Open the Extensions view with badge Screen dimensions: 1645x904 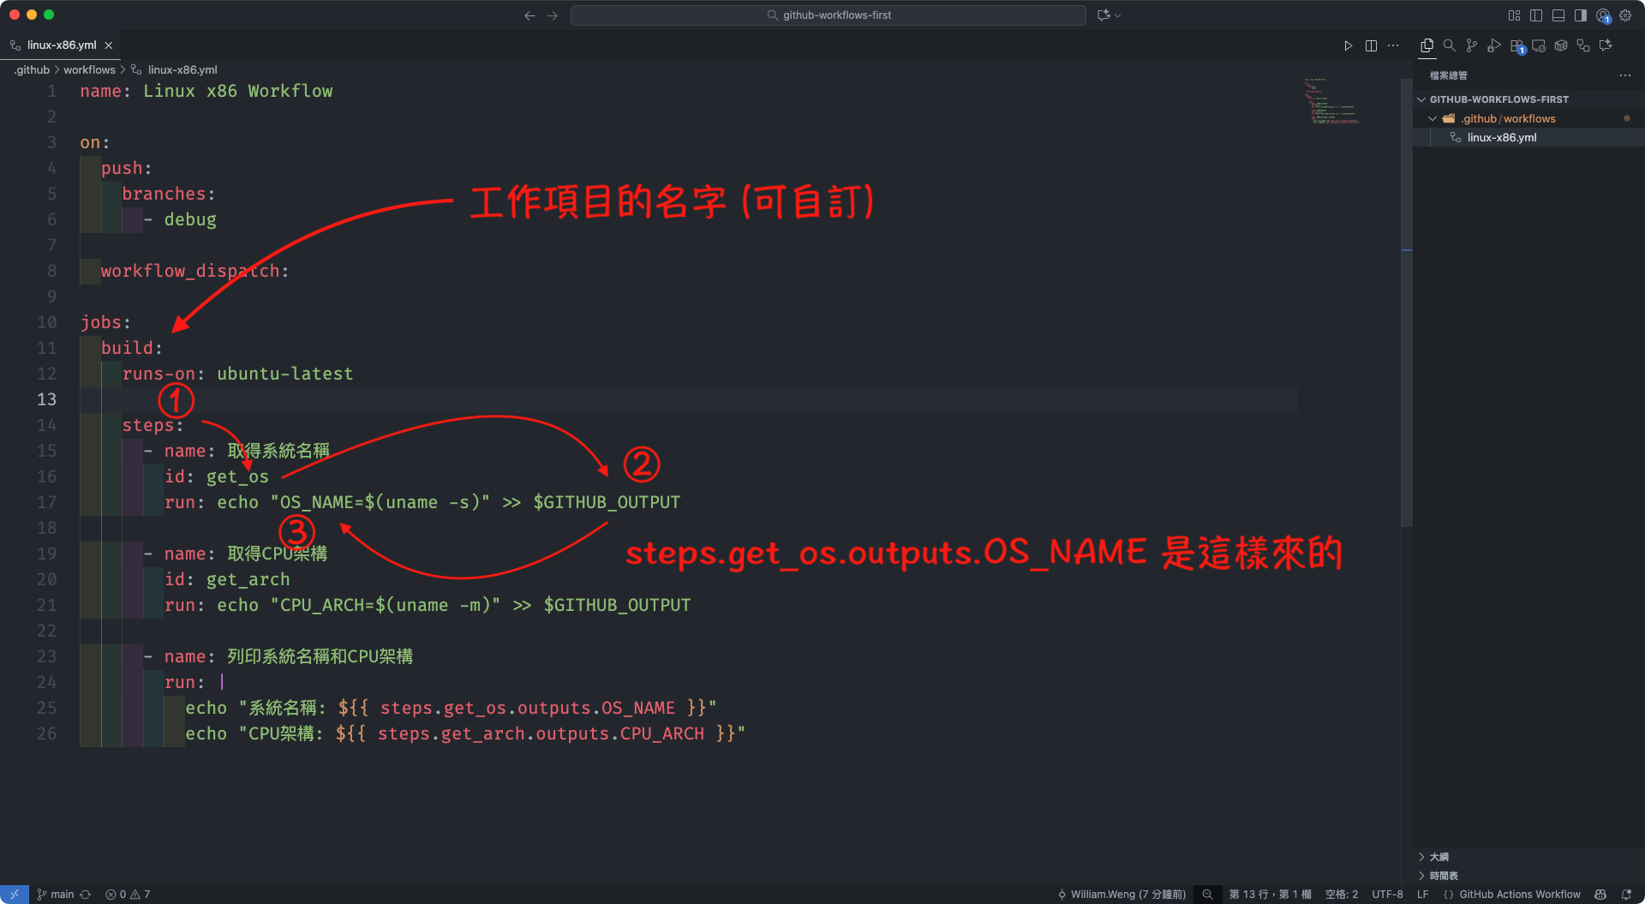tap(1516, 45)
